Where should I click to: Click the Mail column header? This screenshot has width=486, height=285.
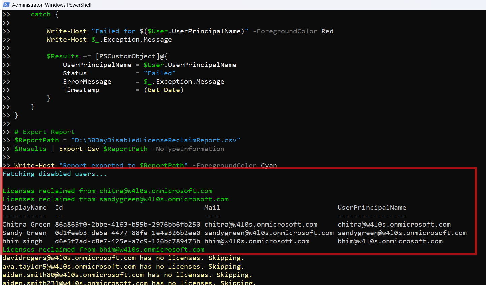(212, 208)
